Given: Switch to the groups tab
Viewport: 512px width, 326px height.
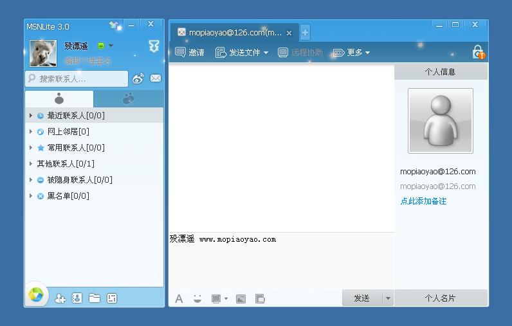Looking at the screenshot, I should click(129, 98).
